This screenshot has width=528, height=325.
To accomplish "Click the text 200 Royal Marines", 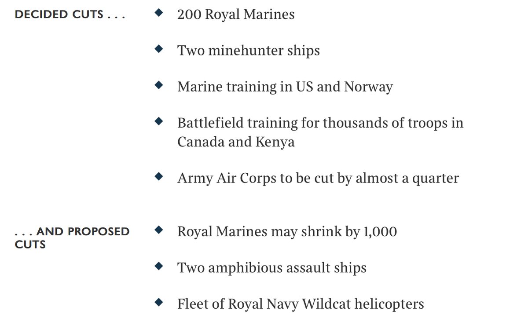I will click(236, 15).
